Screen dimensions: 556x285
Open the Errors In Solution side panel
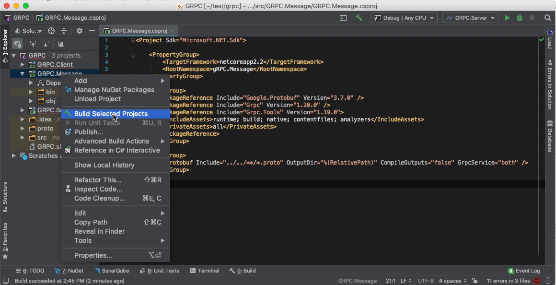tap(550, 85)
